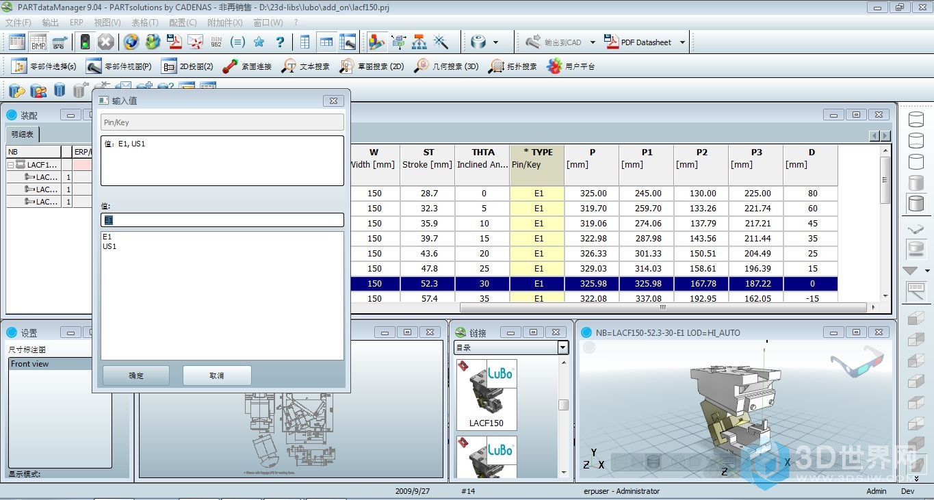Click the LACF150 thumbnail in links panel
Image resolution: width=934 pixels, height=500 pixels.
(487, 395)
